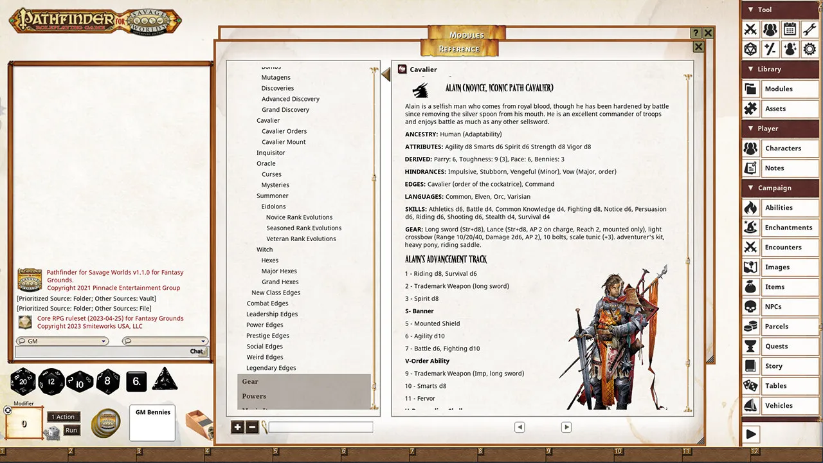823x463 pixels.
Task: Click the Items bag icon
Action: [x=750, y=287]
